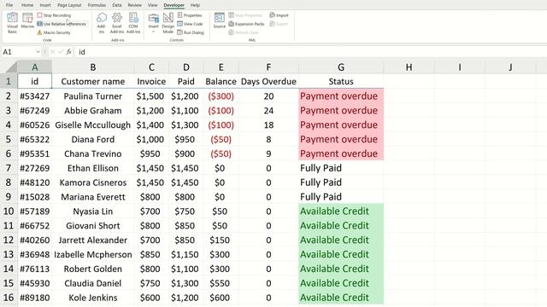547x307 pixels.
Task: Select cell with Paulina Turner
Action: click(x=93, y=96)
